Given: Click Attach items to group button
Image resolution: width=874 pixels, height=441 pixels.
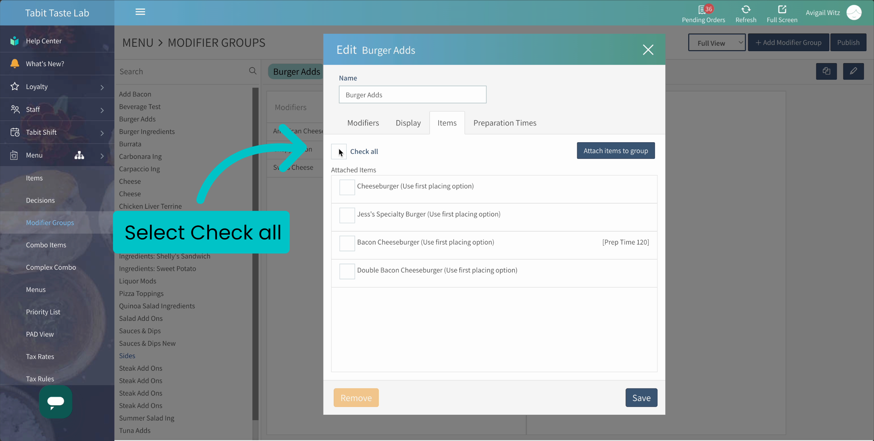Looking at the screenshot, I should (x=615, y=150).
